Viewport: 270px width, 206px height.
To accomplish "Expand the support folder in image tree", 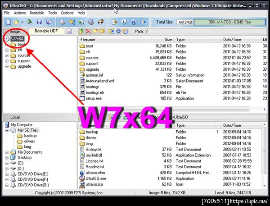I will [7, 61].
